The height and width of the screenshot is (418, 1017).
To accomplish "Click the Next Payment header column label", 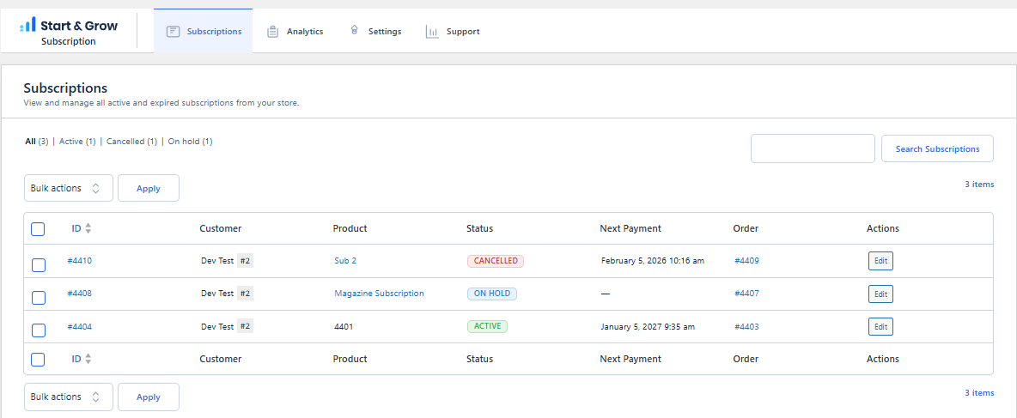I will (630, 228).
